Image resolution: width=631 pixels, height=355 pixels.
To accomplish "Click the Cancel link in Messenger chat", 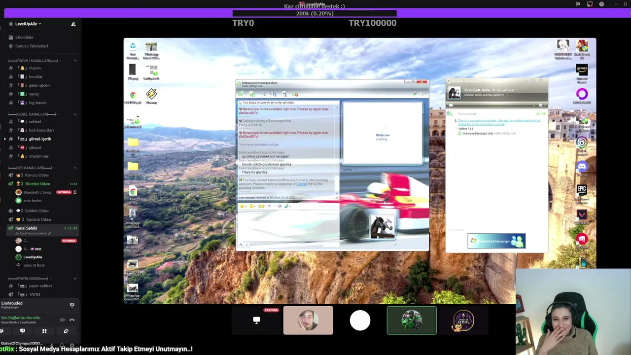I will click(x=301, y=184).
